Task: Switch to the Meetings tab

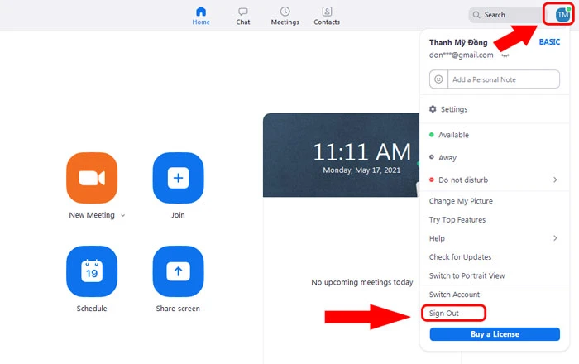Action: [x=285, y=16]
